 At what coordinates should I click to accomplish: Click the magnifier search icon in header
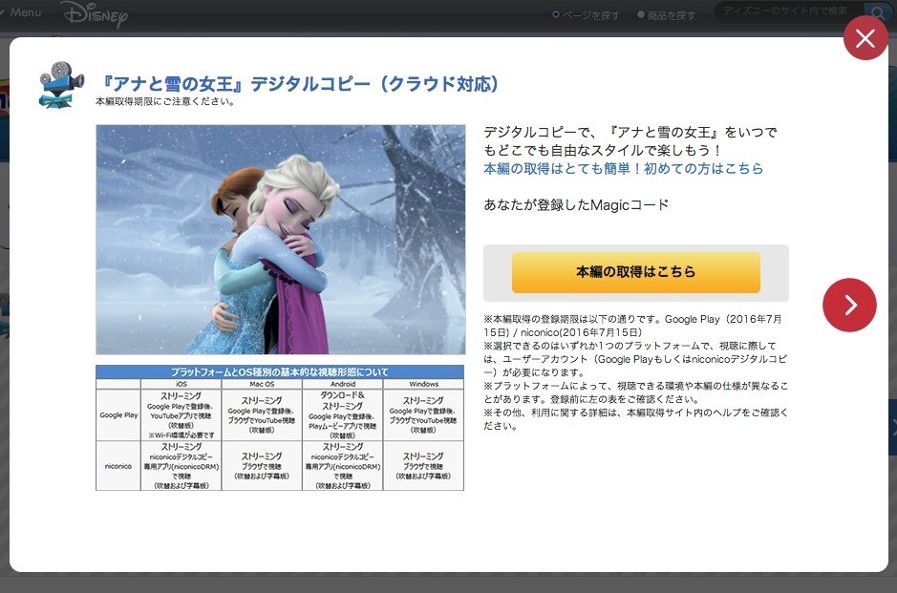[876, 12]
